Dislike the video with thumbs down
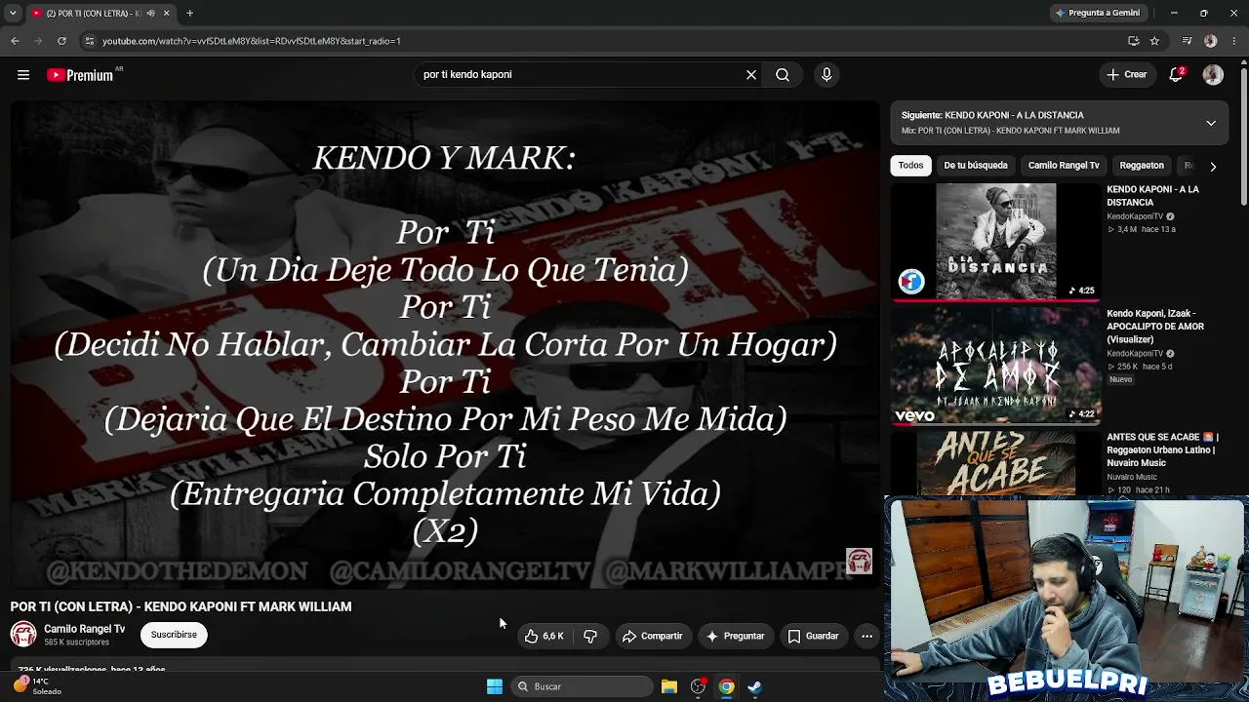 click(x=590, y=636)
